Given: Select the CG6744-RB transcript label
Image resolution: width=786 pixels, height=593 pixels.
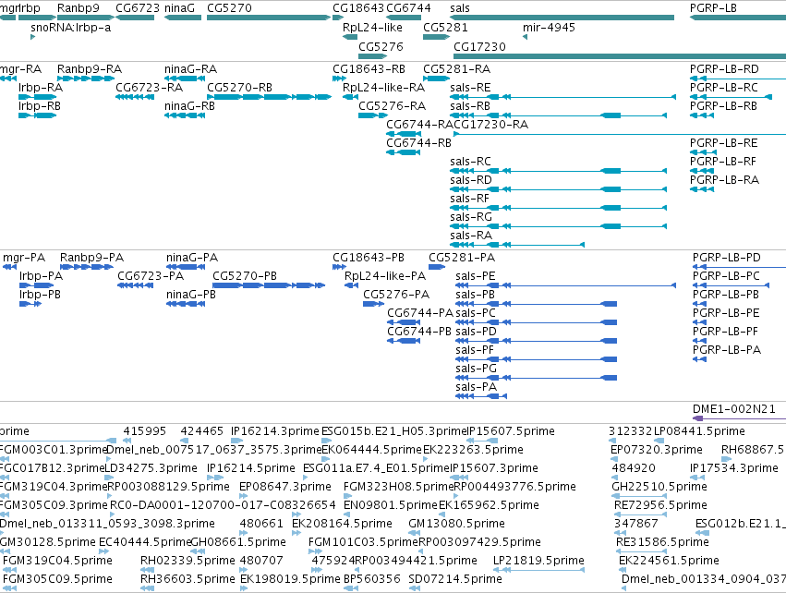Looking at the screenshot, I should 418,143.
